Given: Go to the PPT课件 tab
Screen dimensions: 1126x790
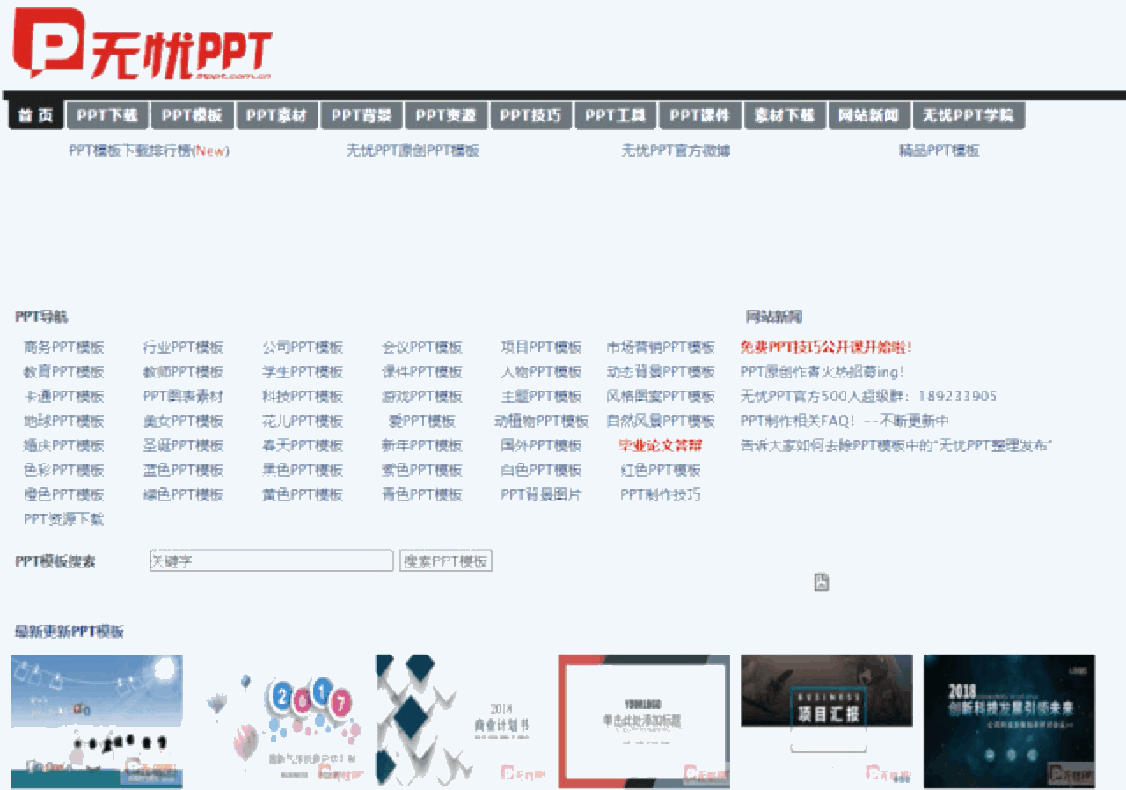Looking at the screenshot, I should tap(700, 115).
